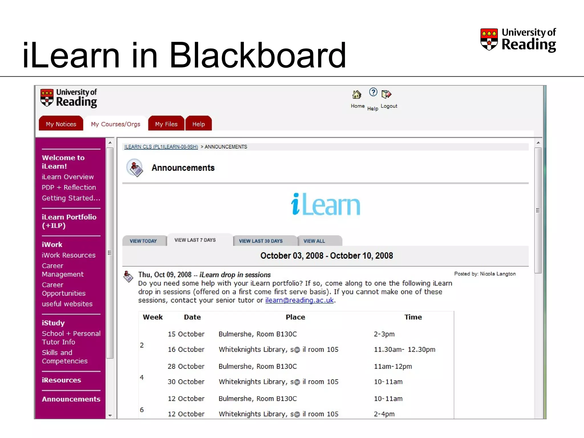Follow ILEARN CLS (PL1ILEARN-08-9SH) breadcrumb link
The width and height of the screenshot is (584, 438).
[x=161, y=147]
